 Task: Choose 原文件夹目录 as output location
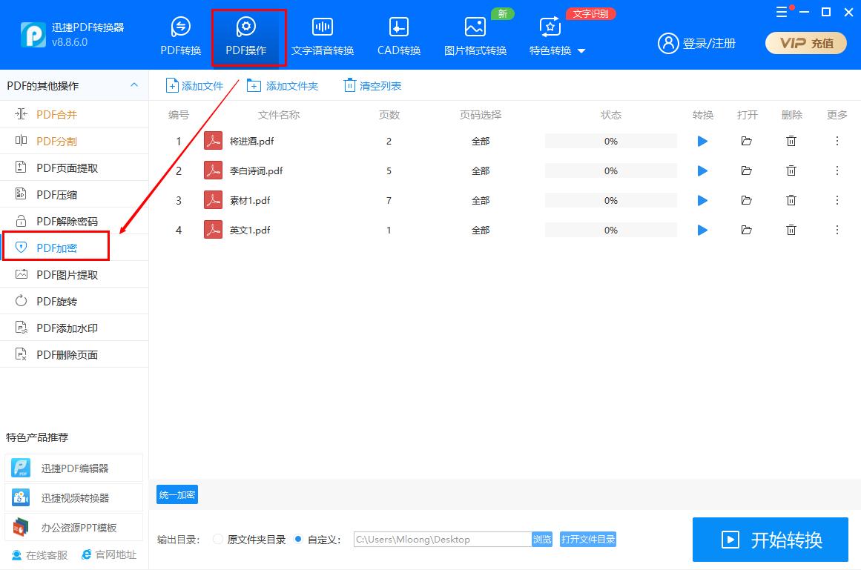217,540
